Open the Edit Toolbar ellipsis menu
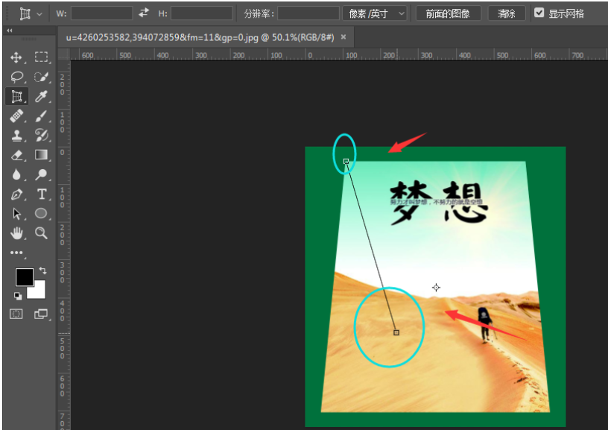This screenshot has height=430, width=608. [16, 251]
